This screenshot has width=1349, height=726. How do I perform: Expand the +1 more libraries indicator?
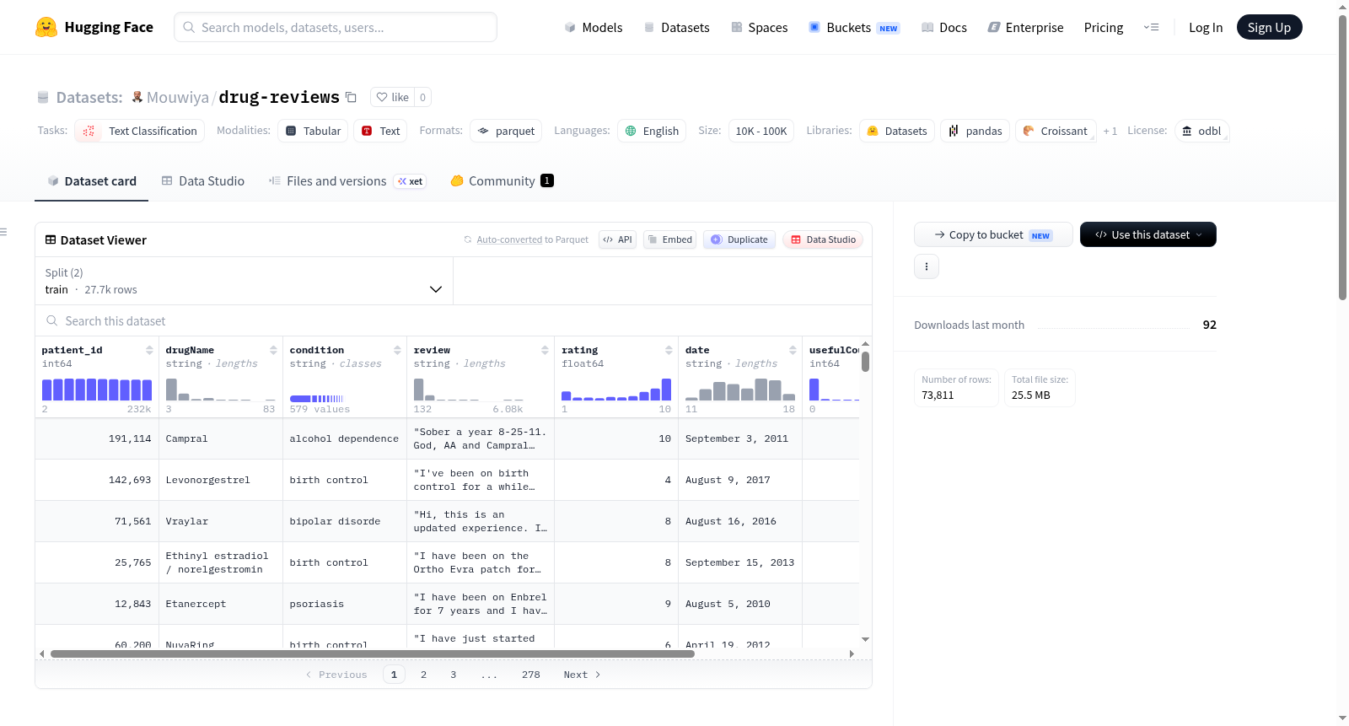1110,131
